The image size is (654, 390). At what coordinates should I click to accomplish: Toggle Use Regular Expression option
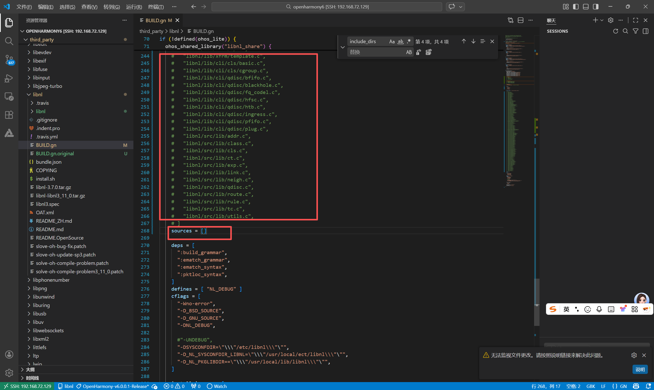coord(409,42)
